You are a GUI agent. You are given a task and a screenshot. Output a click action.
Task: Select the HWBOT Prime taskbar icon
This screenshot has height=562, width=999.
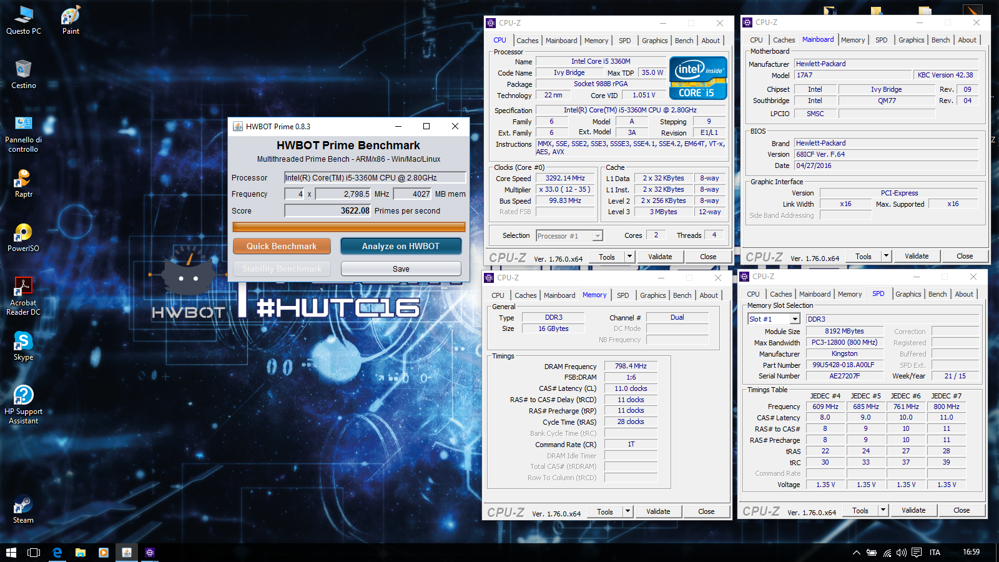[127, 553]
